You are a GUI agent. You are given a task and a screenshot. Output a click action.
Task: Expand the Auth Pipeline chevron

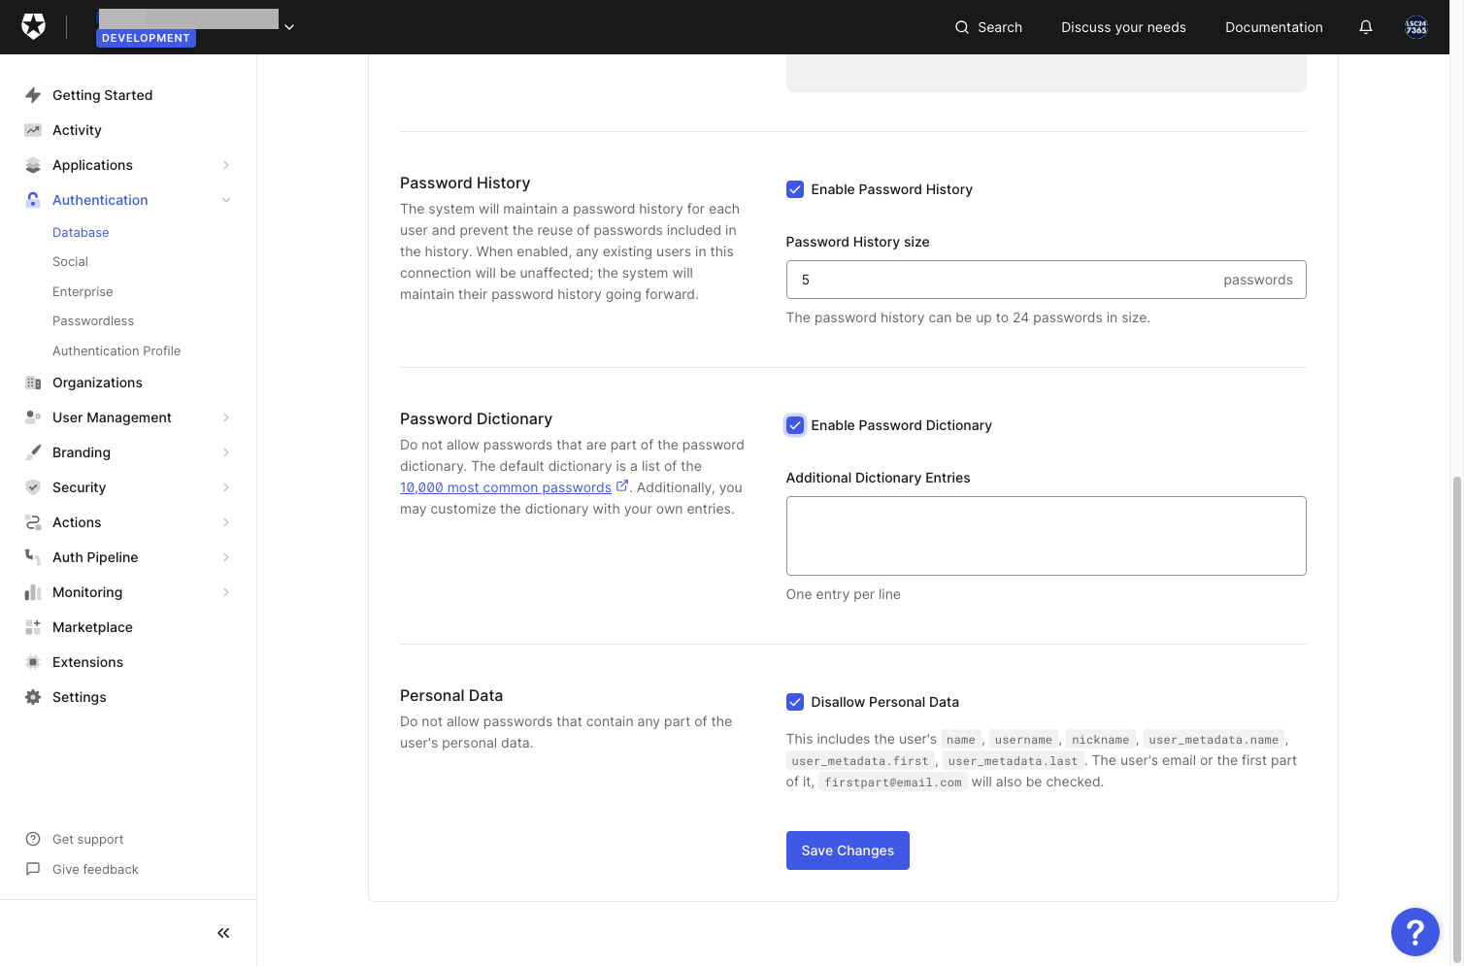pos(226,557)
